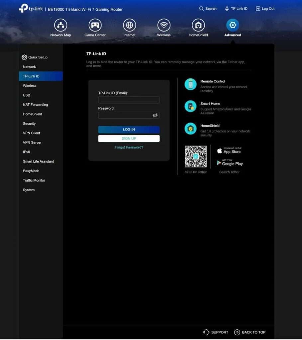302x340 pixels.
Task: Open Wireless in the sidebar
Action: (x=41, y=86)
